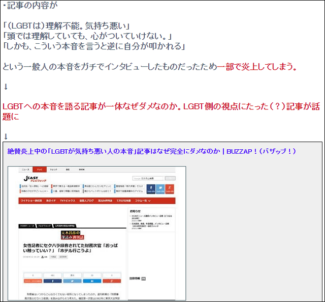Image resolution: width=325 pixels, height=302 pixels.
Task: Select the ニュース tab at top
Action: click(x=25, y=169)
